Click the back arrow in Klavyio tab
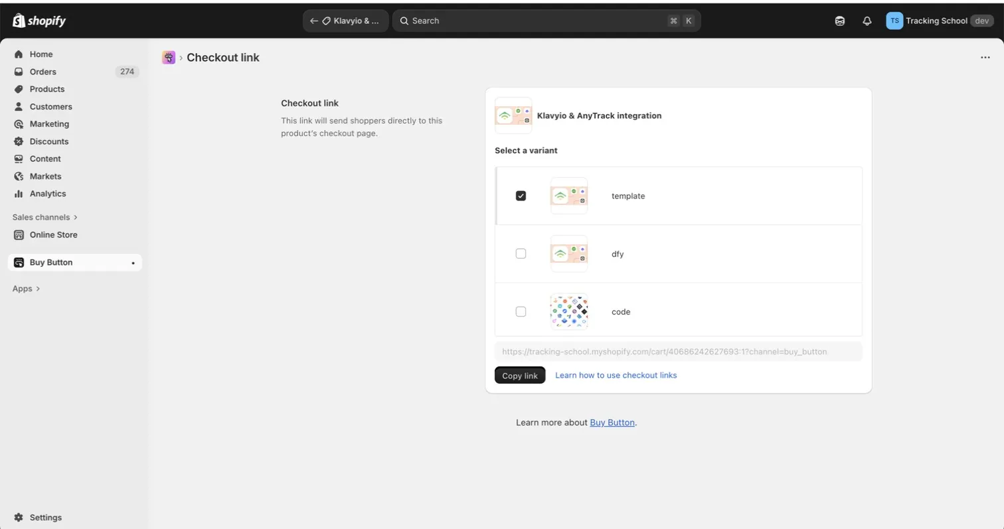Viewport: 1004px width, 529px height. pos(314,21)
